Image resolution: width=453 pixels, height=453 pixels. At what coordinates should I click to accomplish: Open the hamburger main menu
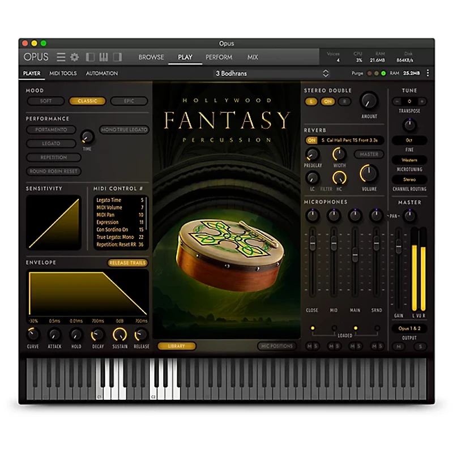(x=61, y=57)
